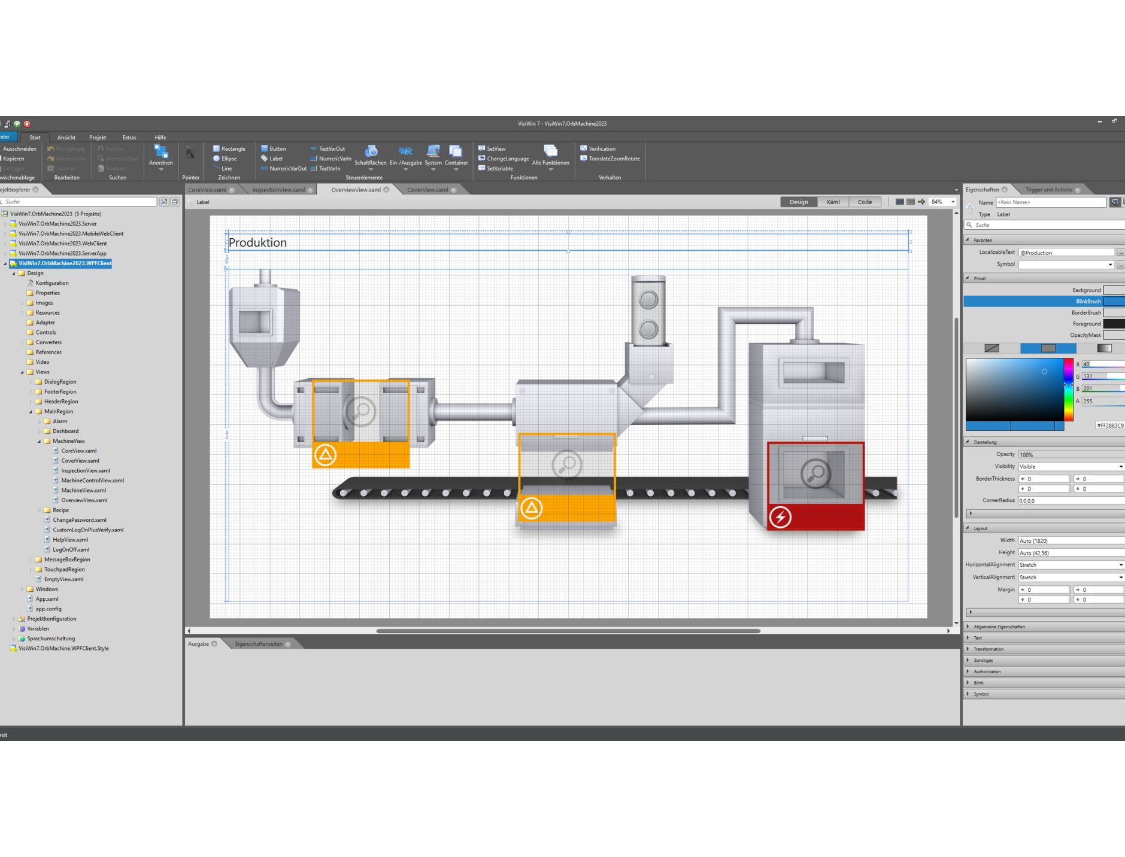Switch to Eigenschaftenseiten bottom tab
Image resolution: width=1125 pixels, height=857 pixels.
click(x=259, y=644)
